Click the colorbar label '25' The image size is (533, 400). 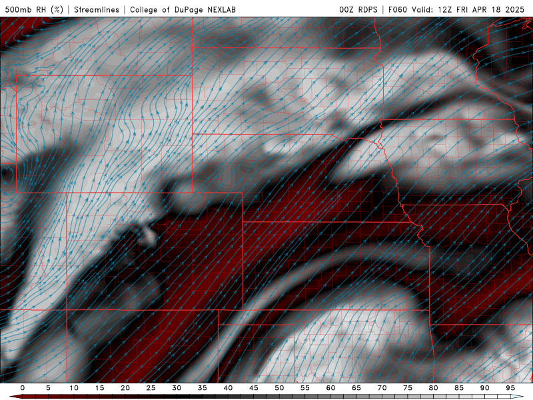coord(151,388)
